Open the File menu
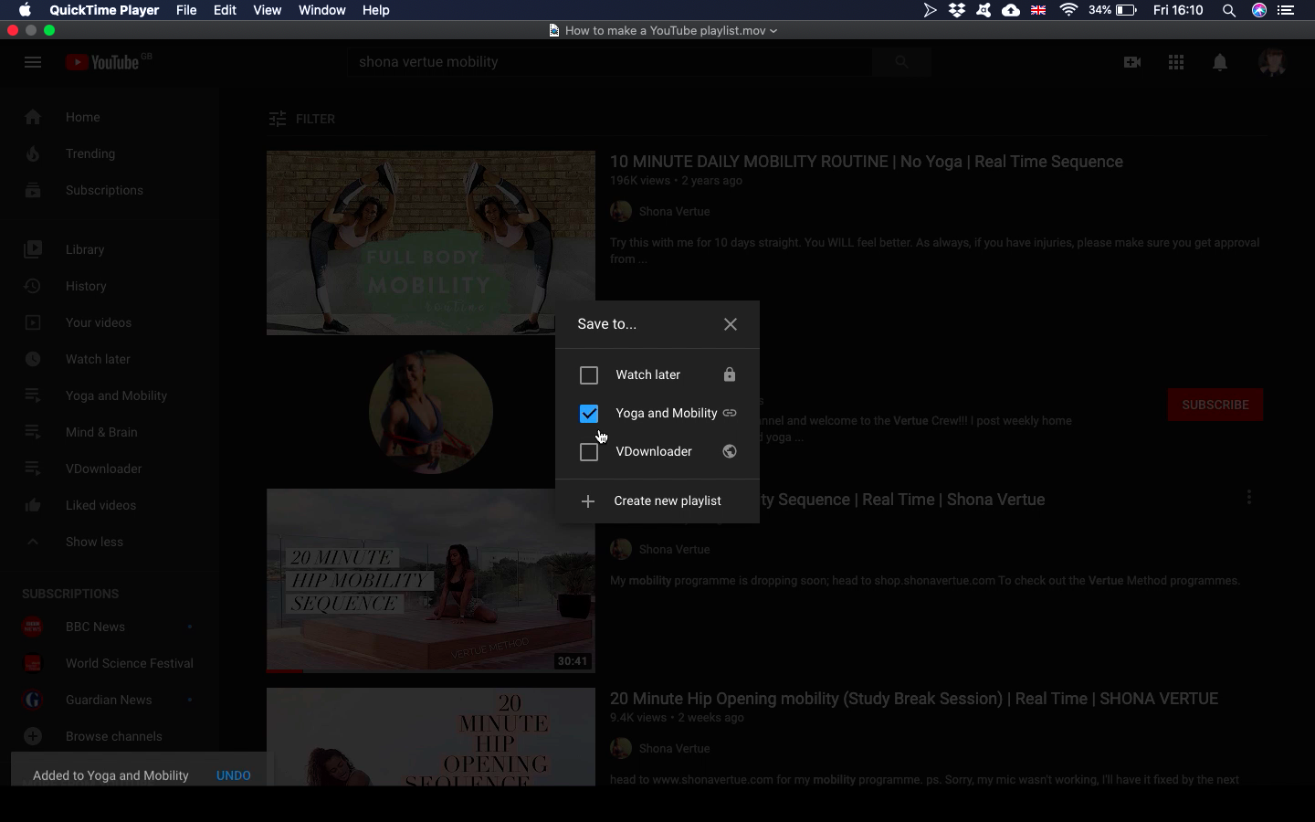1315x822 pixels. click(x=186, y=10)
